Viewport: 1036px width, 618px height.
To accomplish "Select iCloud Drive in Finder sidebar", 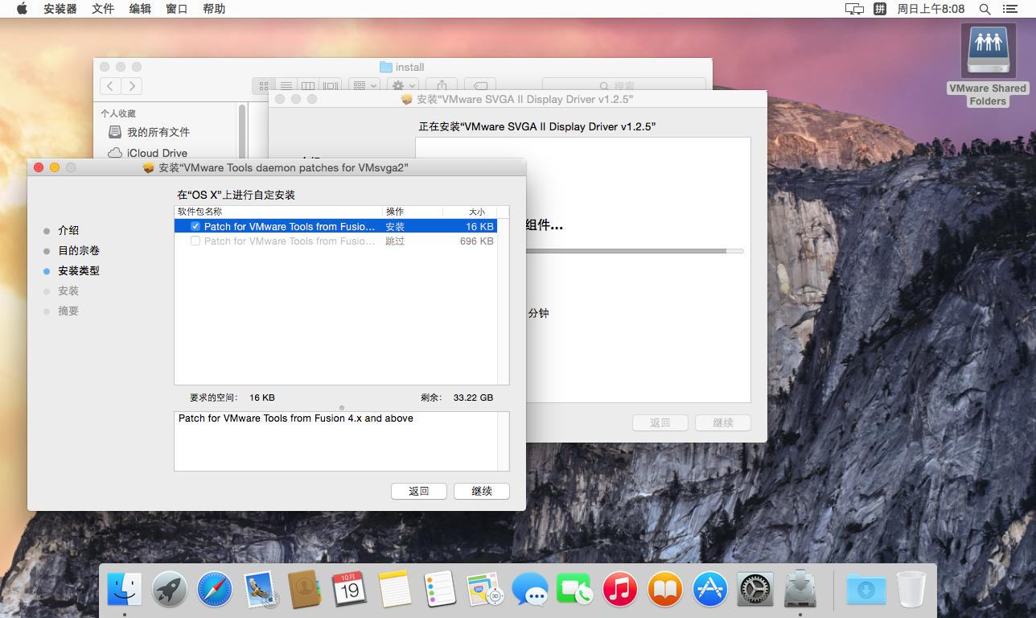I will point(157,153).
